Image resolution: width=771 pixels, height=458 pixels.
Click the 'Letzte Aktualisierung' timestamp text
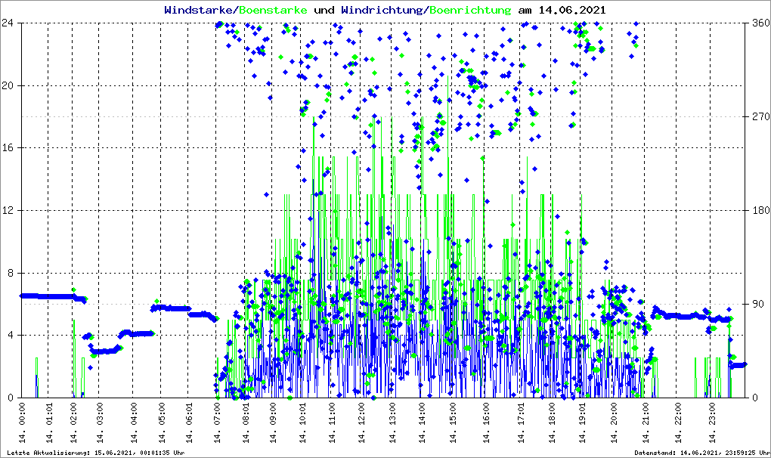[96, 453]
